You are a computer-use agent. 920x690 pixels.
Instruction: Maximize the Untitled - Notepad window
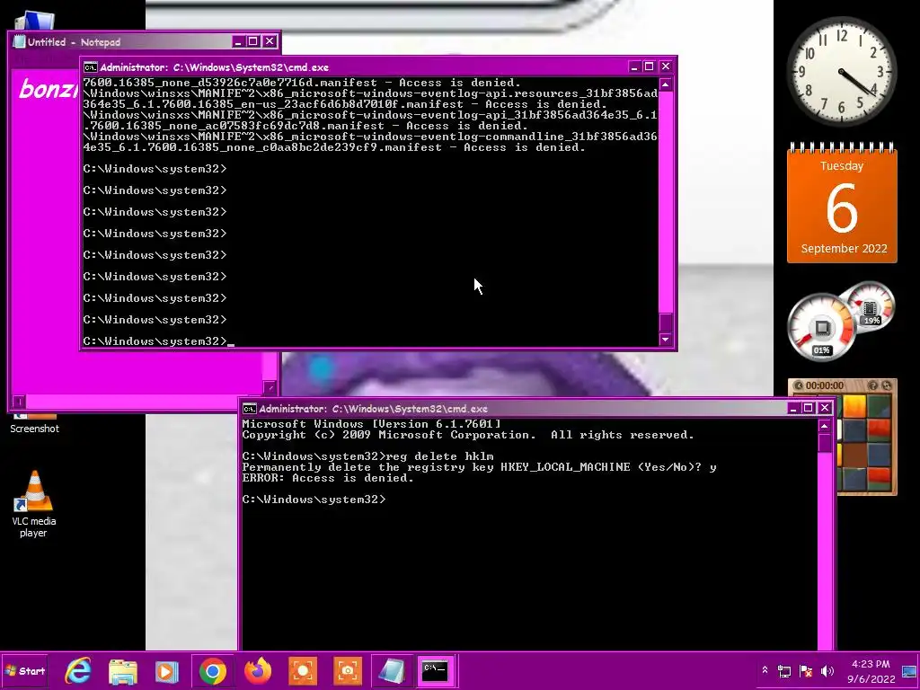[252, 41]
